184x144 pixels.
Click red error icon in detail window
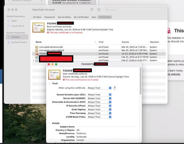64,79
